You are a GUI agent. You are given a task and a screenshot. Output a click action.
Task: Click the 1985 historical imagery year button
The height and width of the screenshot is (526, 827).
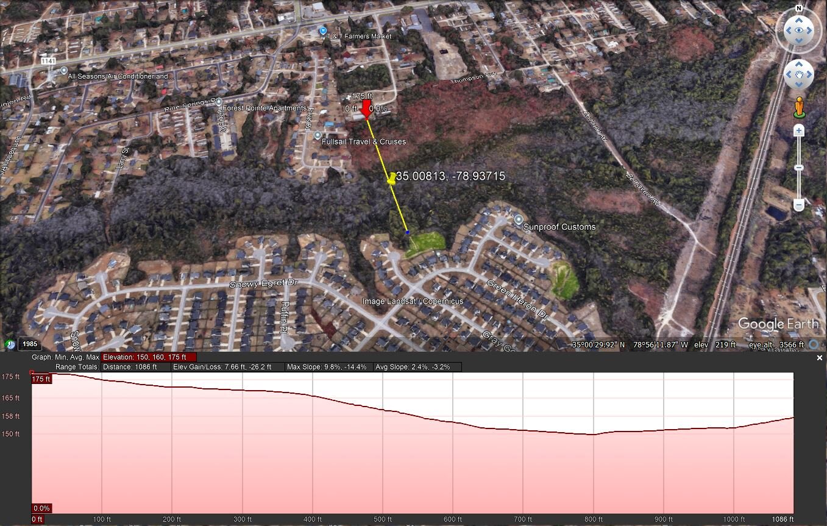(x=30, y=344)
